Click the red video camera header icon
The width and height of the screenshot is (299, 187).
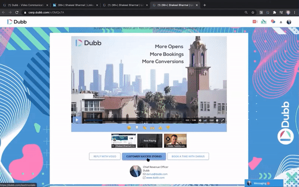click(255, 22)
